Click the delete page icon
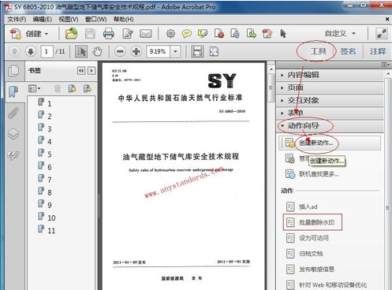 tap(219, 34)
